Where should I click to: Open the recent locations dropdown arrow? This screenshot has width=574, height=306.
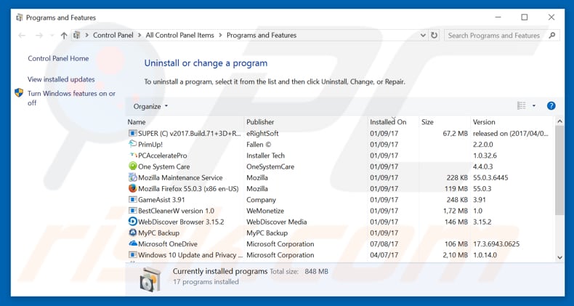[x=52, y=36]
